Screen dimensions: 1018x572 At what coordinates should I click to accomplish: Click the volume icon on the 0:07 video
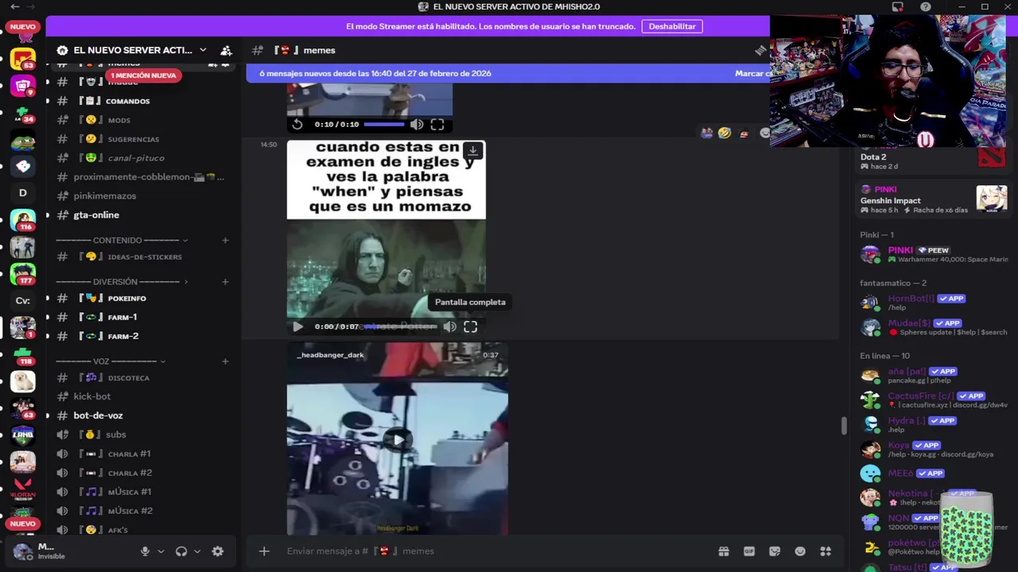click(x=449, y=327)
